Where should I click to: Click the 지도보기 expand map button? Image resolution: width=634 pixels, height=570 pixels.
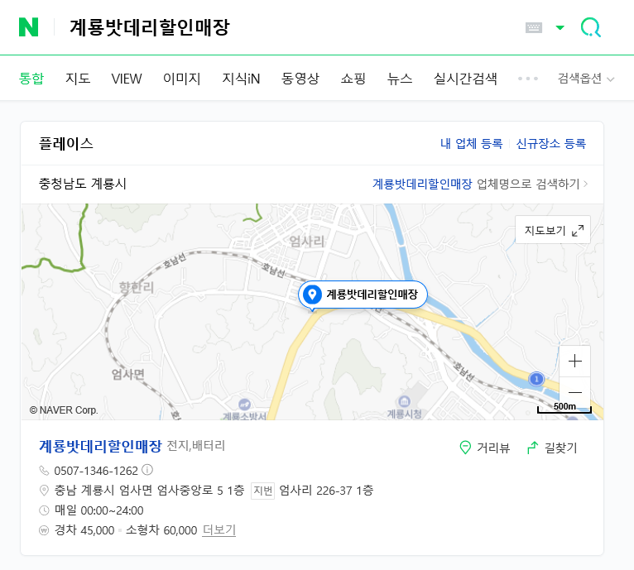[x=553, y=230]
